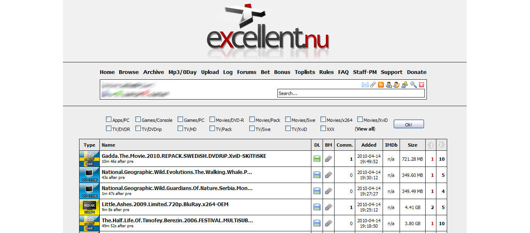The width and height of the screenshot is (530, 233).
Task: Tick the TV/HD category checkbox
Action: pyautogui.click(x=180, y=128)
